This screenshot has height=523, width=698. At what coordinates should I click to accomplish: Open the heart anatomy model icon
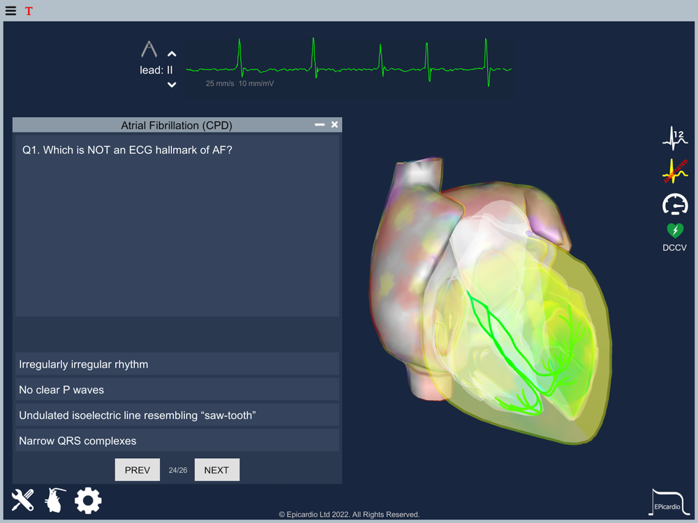(55, 500)
